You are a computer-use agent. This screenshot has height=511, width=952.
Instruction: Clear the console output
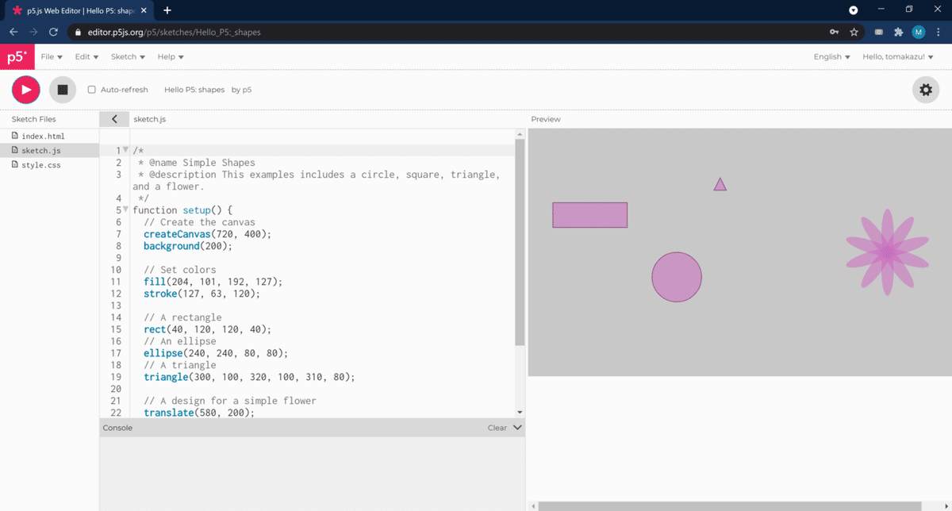pos(497,428)
